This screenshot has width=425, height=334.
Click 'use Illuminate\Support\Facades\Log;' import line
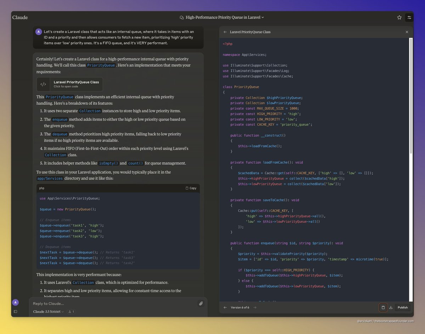coord(256,71)
